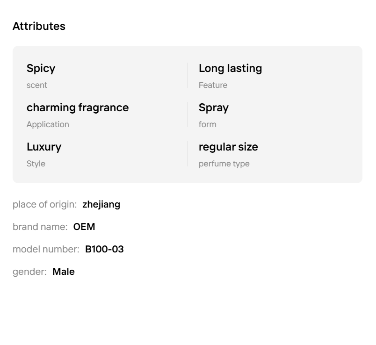Click the perfume type label
The height and width of the screenshot is (345, 376).
coord(224,164)
